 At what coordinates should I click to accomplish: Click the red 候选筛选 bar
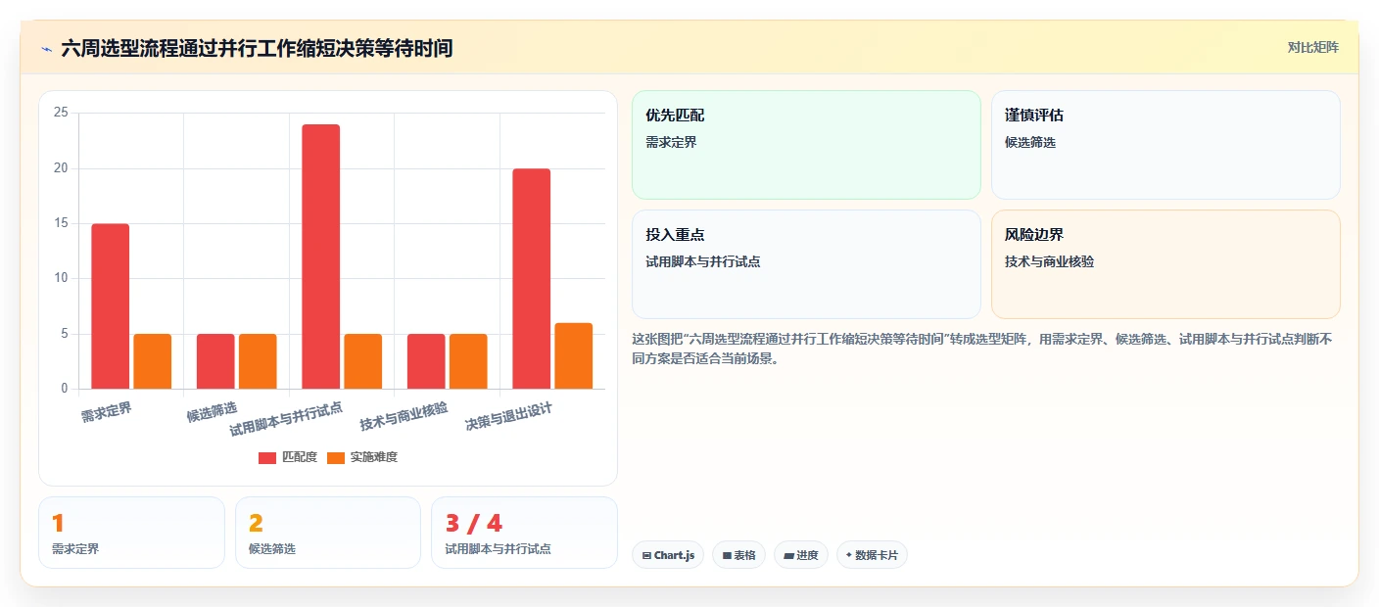coord(215,361)
